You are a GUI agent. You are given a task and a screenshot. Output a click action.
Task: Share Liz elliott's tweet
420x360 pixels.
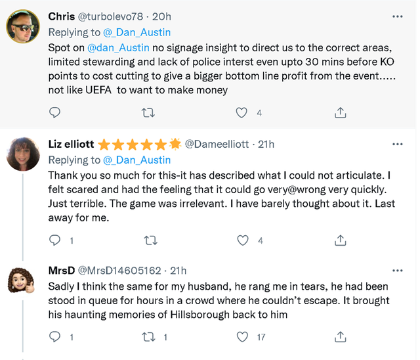[340, 240]
